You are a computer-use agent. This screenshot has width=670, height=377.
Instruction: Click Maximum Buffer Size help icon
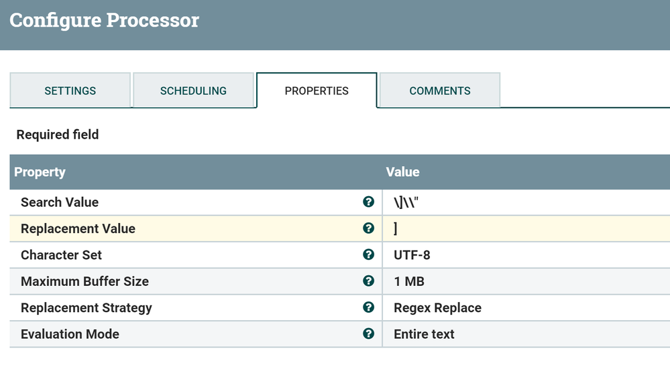tap(368, 281)
